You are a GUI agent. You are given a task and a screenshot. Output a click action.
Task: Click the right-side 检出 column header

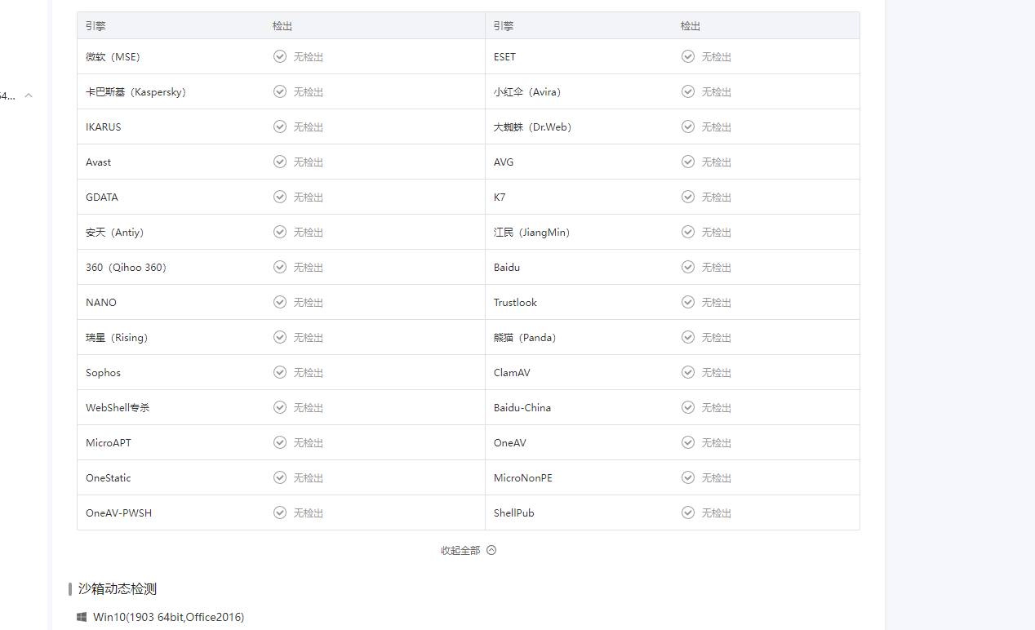(691, 26)
